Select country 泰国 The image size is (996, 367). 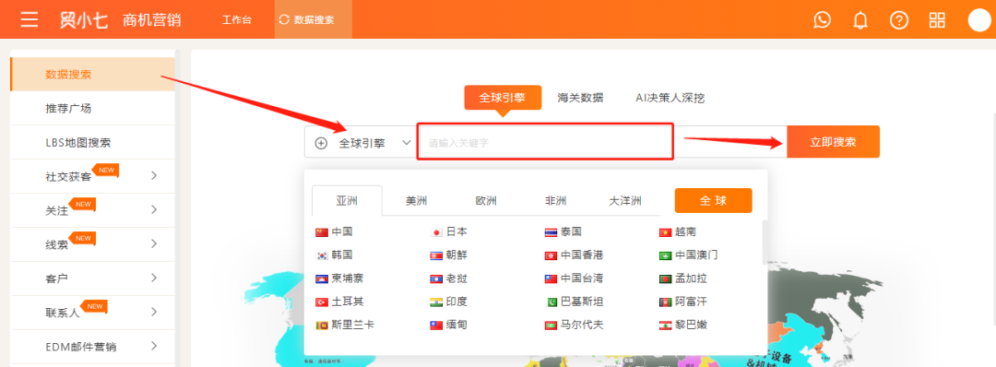(x=563, y=231)
